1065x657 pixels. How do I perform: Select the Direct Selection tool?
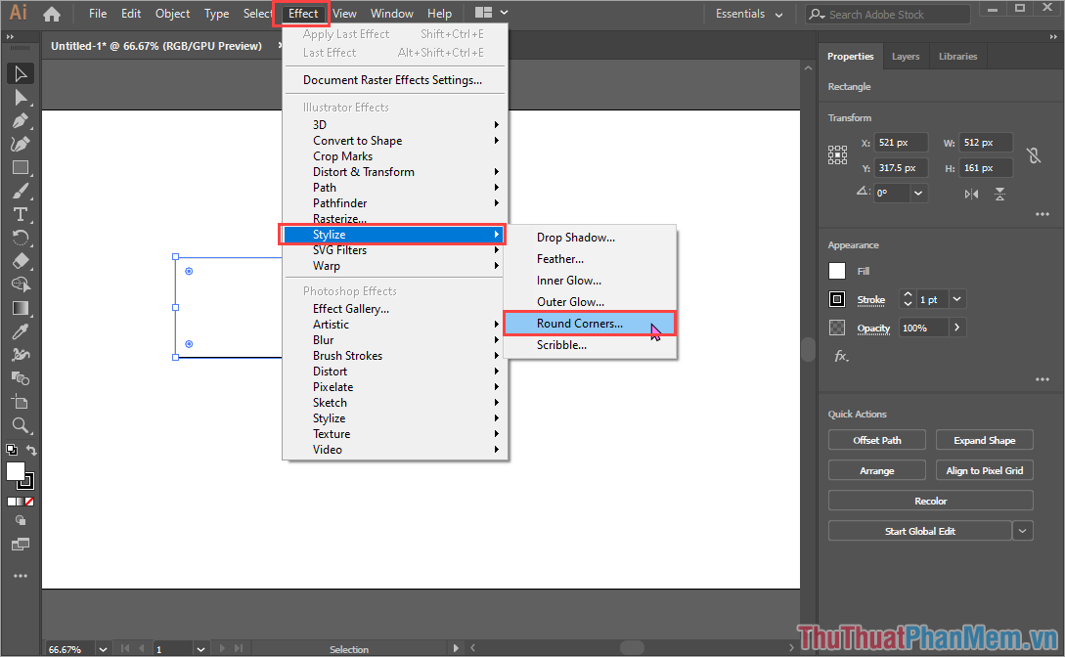click(x=21, y=97)
